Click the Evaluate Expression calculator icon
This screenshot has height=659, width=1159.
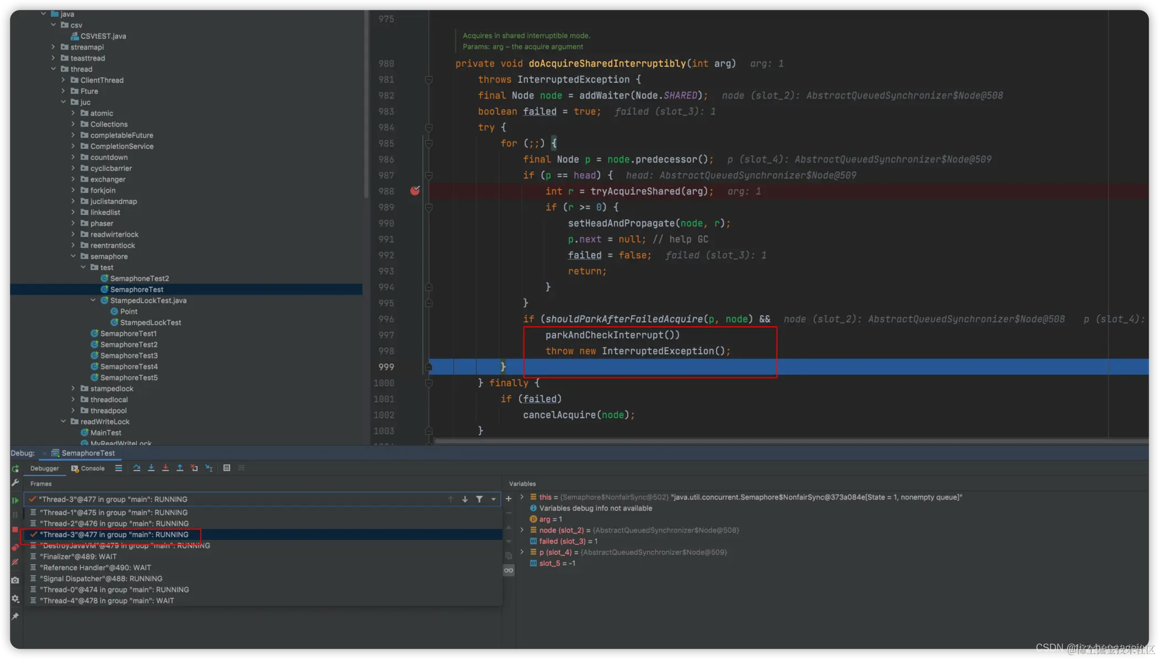227,468
